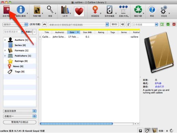
Task: Toggle the book details panel button in status bar
Action: 154,131
